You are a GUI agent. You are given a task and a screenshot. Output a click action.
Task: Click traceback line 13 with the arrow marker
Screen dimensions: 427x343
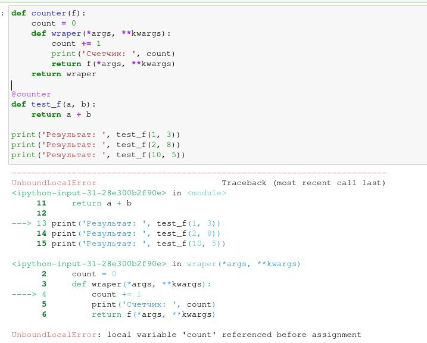[x=116, y=223]
